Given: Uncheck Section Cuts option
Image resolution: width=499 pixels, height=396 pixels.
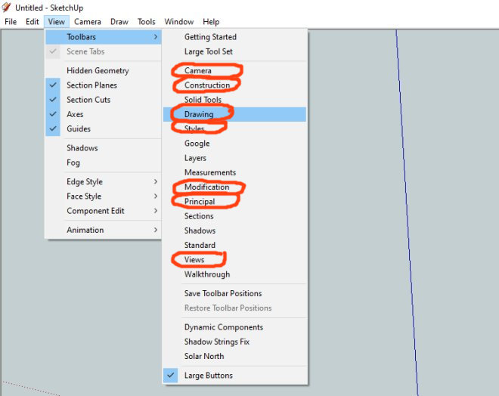Looking at the screenshot, I should [x=104, y=100].
